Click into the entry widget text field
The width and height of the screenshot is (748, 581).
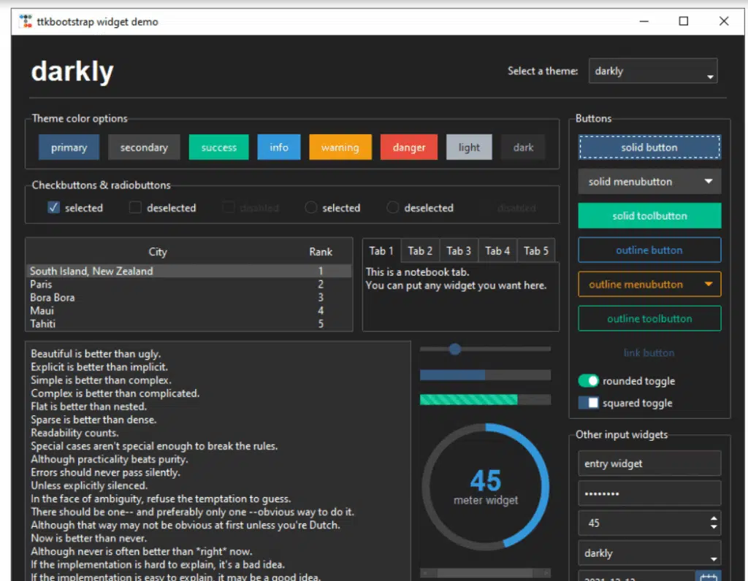tap(649, 463)
